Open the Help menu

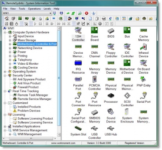[56, 8]
